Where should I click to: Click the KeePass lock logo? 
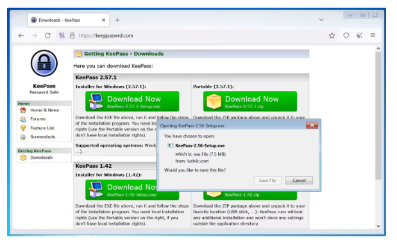click(x=44, y=63)
